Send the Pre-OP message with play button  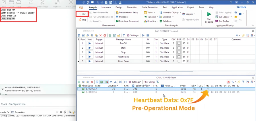(90, 44)
